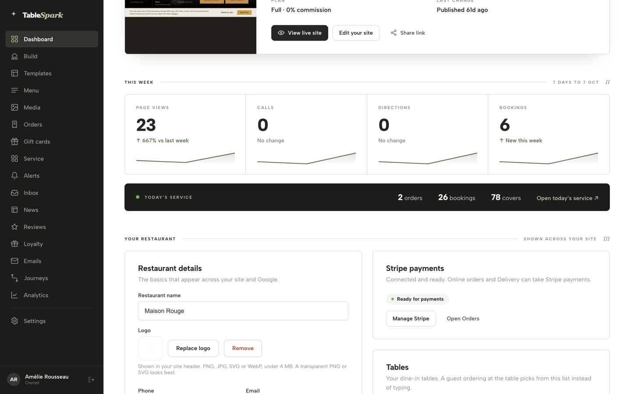The image size is (631, 394).
Task: Click the Dashboard grid icon in sidebar
Action: pos(14,39)
